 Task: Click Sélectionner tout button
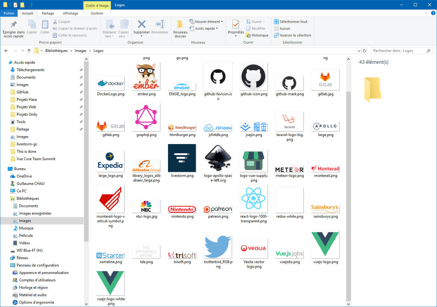291,22
